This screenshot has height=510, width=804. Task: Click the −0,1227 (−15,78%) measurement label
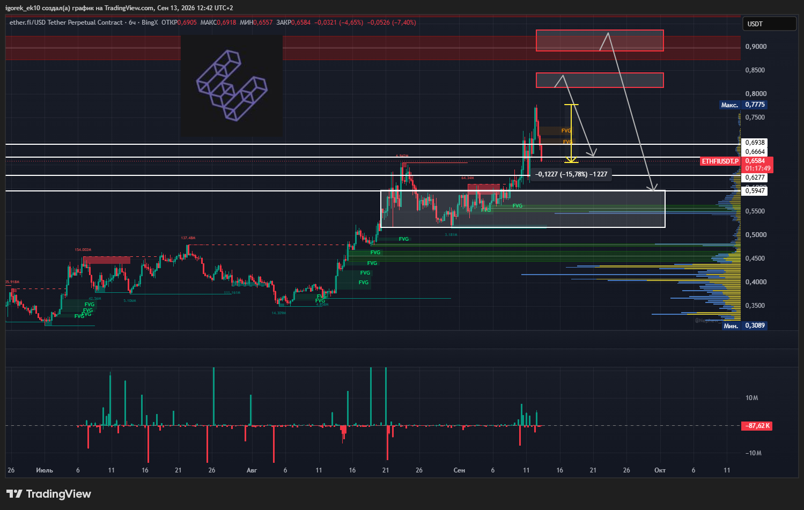click(572, 174)
